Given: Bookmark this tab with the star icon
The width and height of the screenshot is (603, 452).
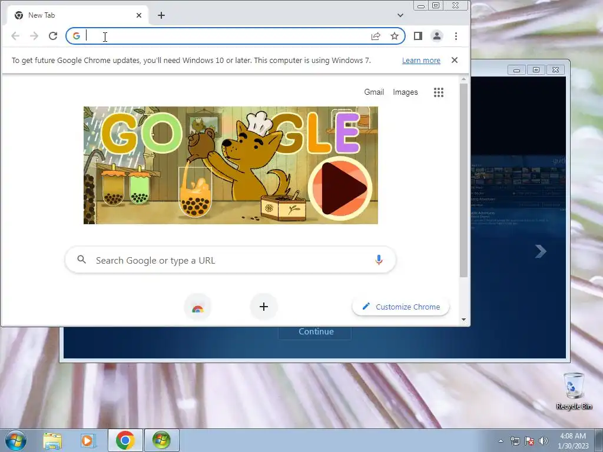Looking at the screenshot, I should pos(395,36).
